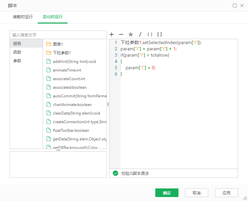
Task: Click file icon beside animateTime:int
Action: click(49, 70)
